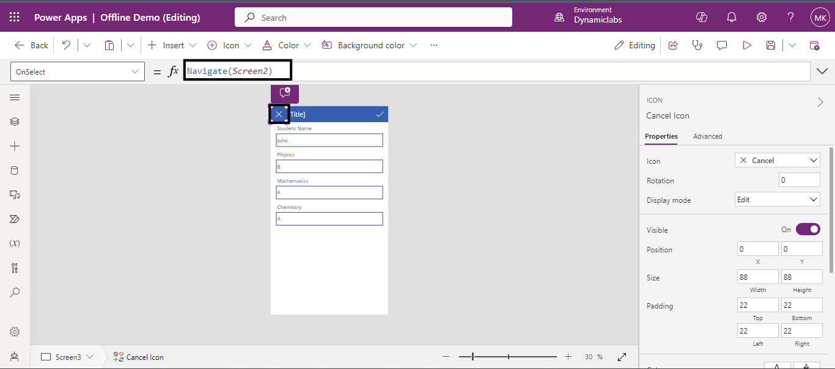This screenshot has width=835, height=369.
Task: Click the notifications bell icon
Action: click(x=732, y=18)
